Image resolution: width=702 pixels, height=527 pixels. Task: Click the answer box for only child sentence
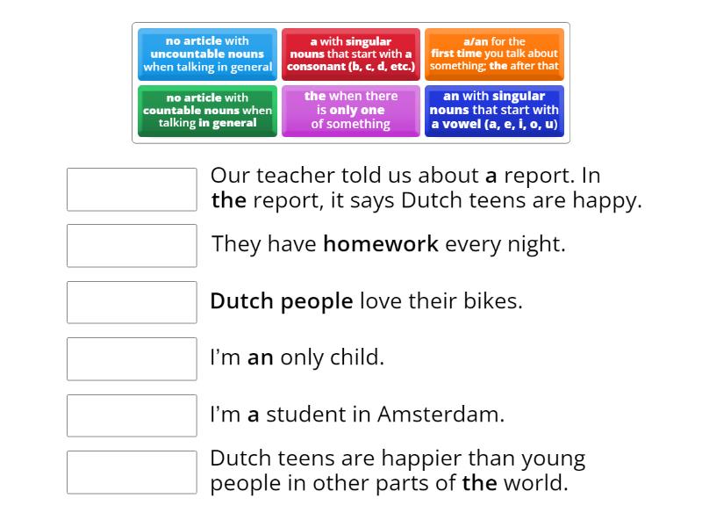click(132, 359)
